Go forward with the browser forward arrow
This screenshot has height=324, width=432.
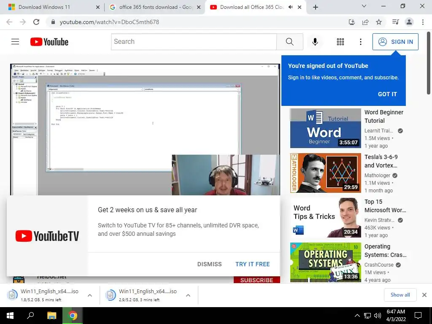click(x=23, y=22)
